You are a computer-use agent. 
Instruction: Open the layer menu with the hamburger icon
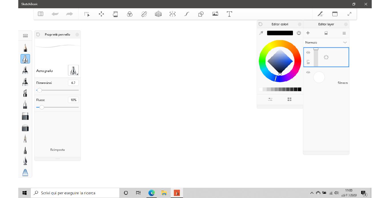[x=344, y=33]
